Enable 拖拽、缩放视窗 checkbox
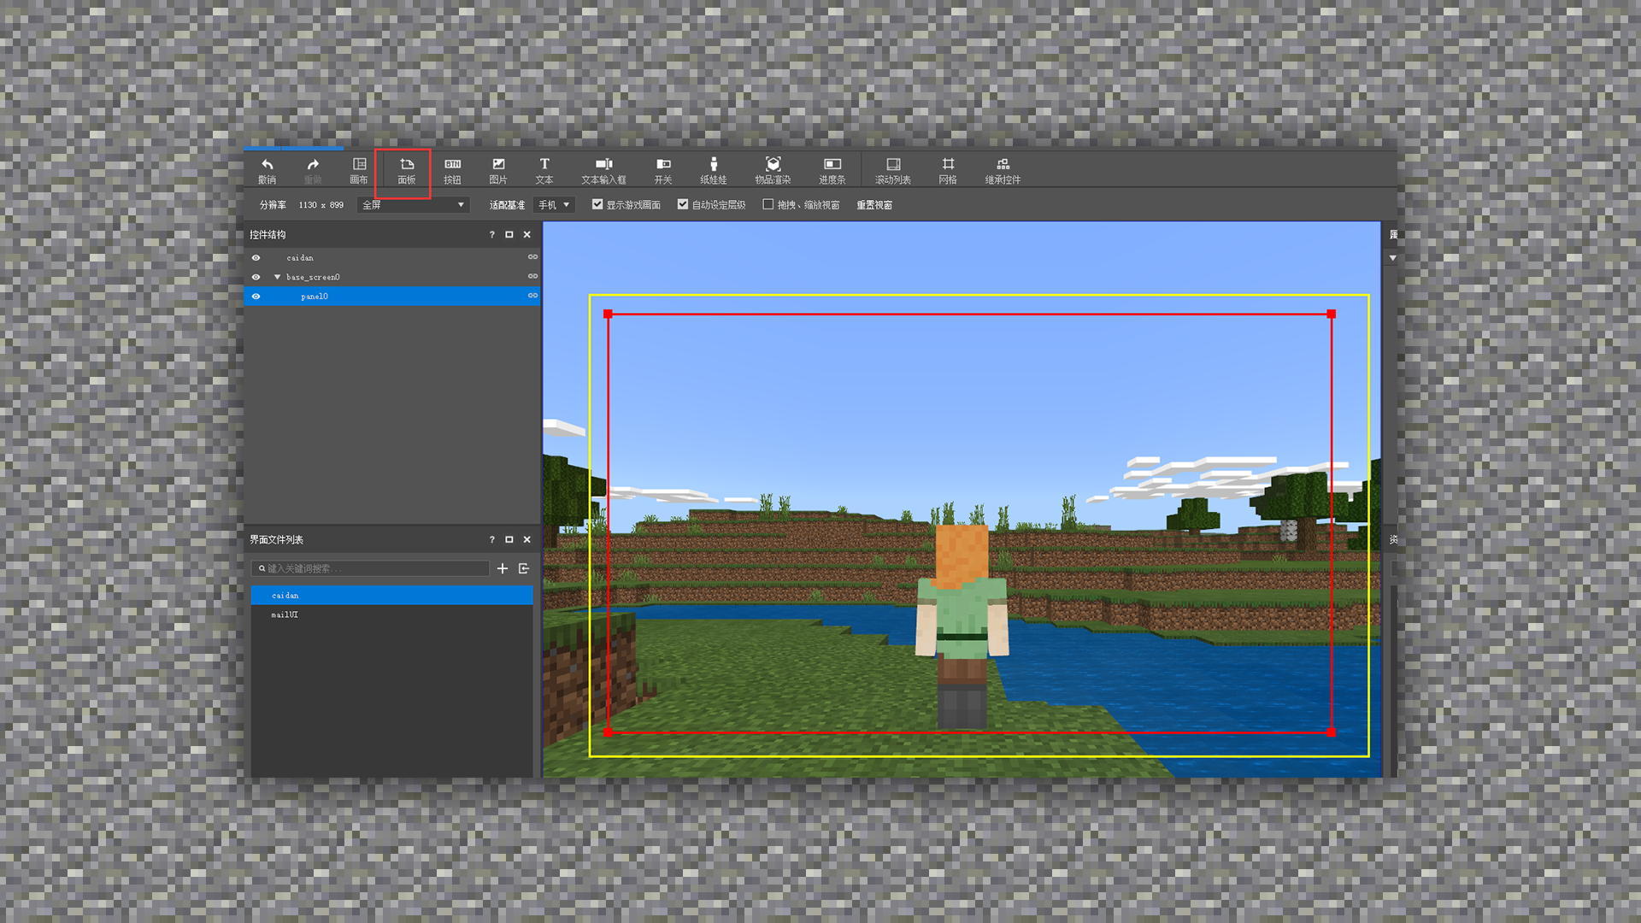Viewport: 1641px width, 923px height. 768,204
